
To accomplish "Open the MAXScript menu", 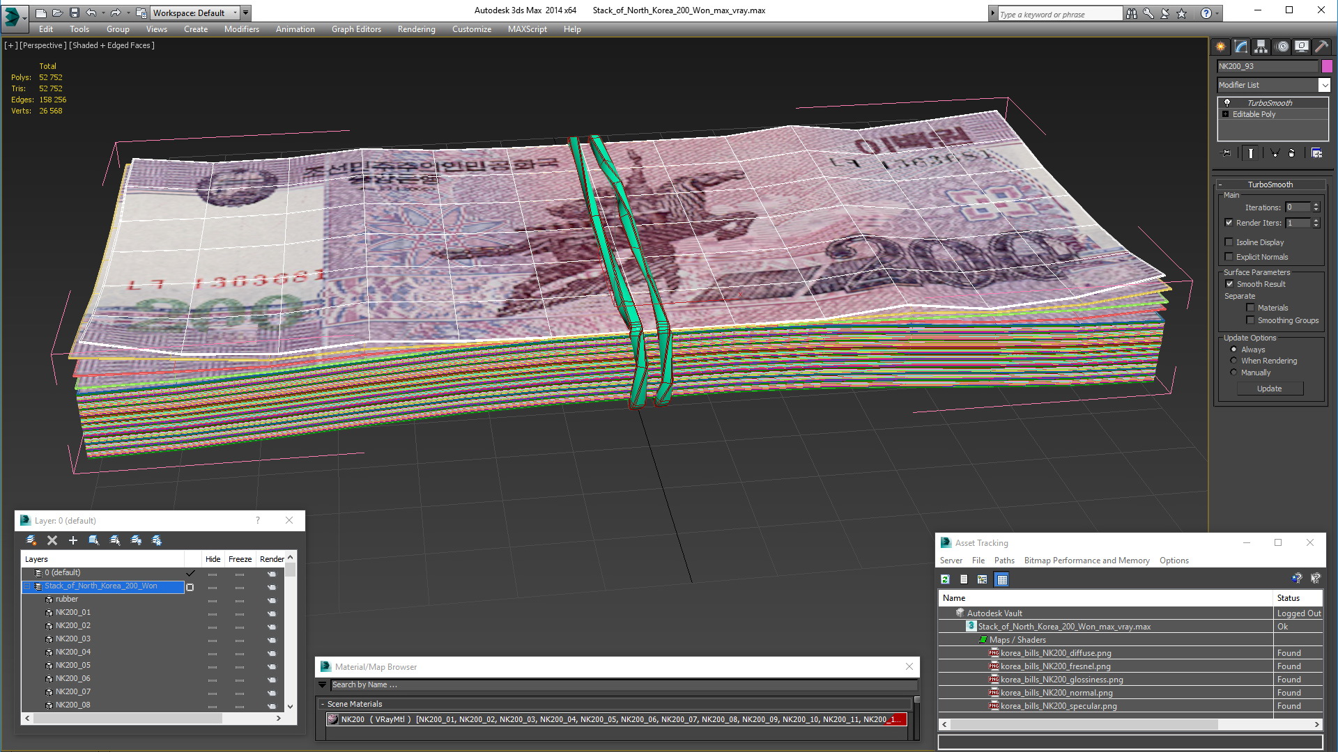I will click(x=527, y=29).
